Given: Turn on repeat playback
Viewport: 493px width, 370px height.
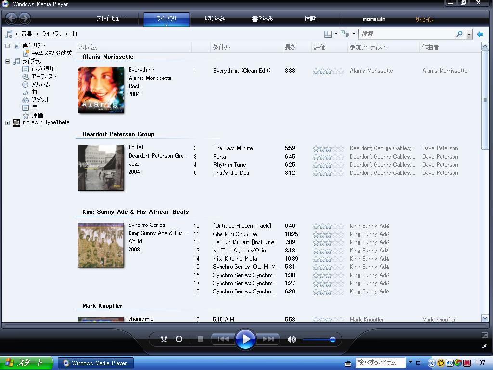Looking at the screenshot, I should point(179,339).
